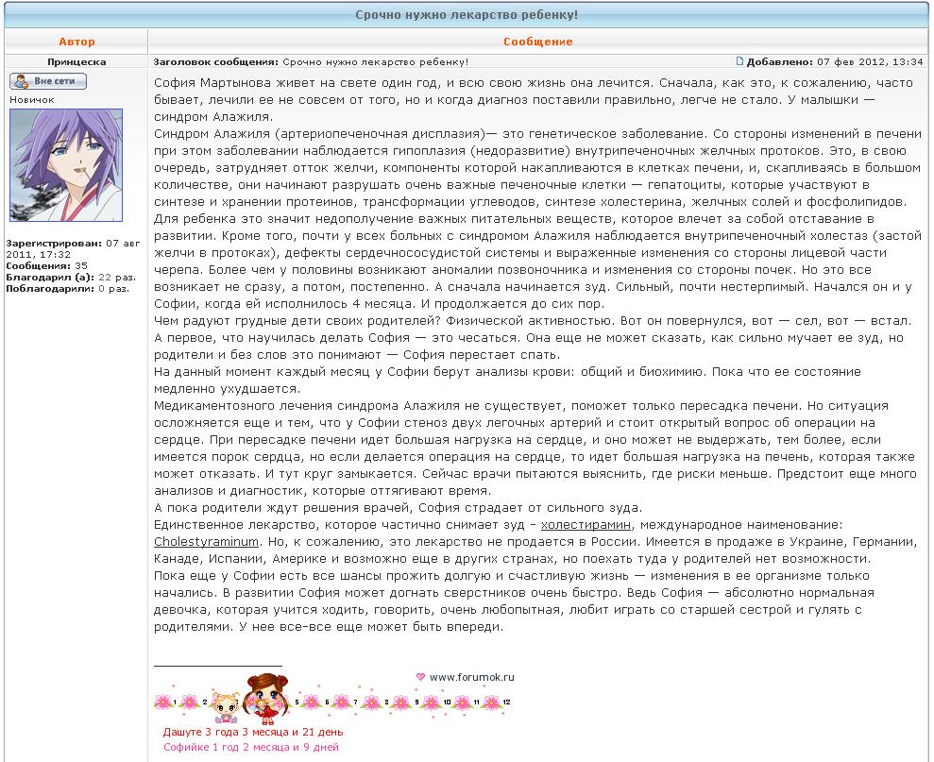Click the "Софийке 1 год 2 месяца" ticker text
This screenshot has width=934, height=762.
point(250,747)
